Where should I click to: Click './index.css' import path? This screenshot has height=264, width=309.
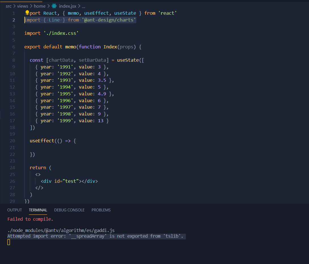(61, 33)
